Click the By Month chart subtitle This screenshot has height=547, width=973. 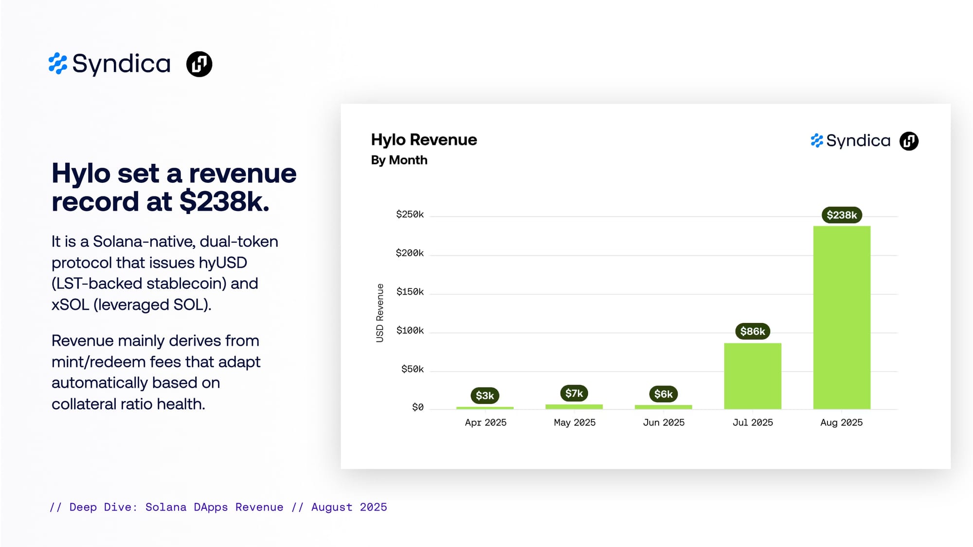[399, 160]
